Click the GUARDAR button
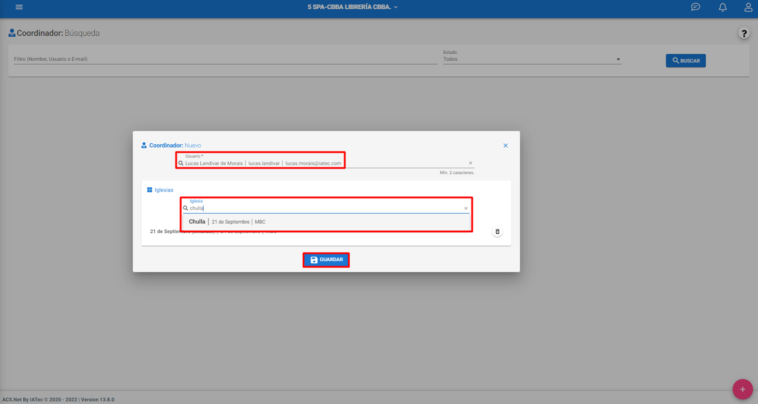This screenshot has width=758, height=404. 326,260
